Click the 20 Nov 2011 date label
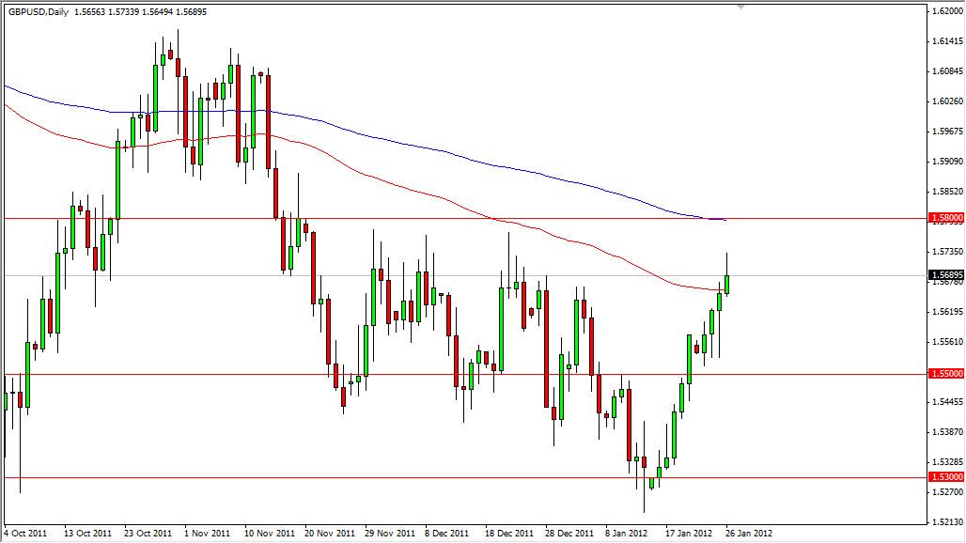Screen dimensions: 966x543 point(330,534)
